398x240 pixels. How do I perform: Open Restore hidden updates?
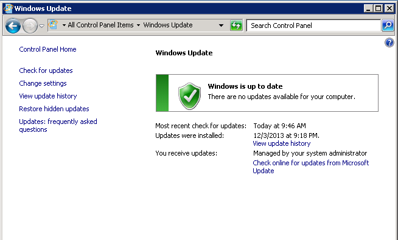[x=54, y=109]
